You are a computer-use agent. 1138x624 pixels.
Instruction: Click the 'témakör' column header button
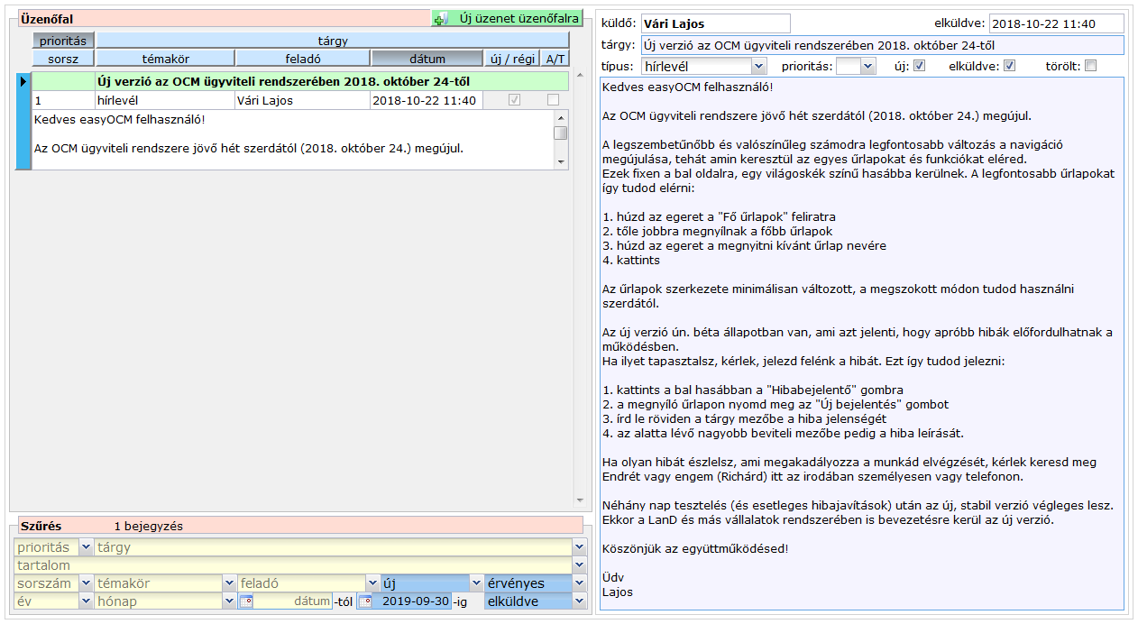coord(165,59)
